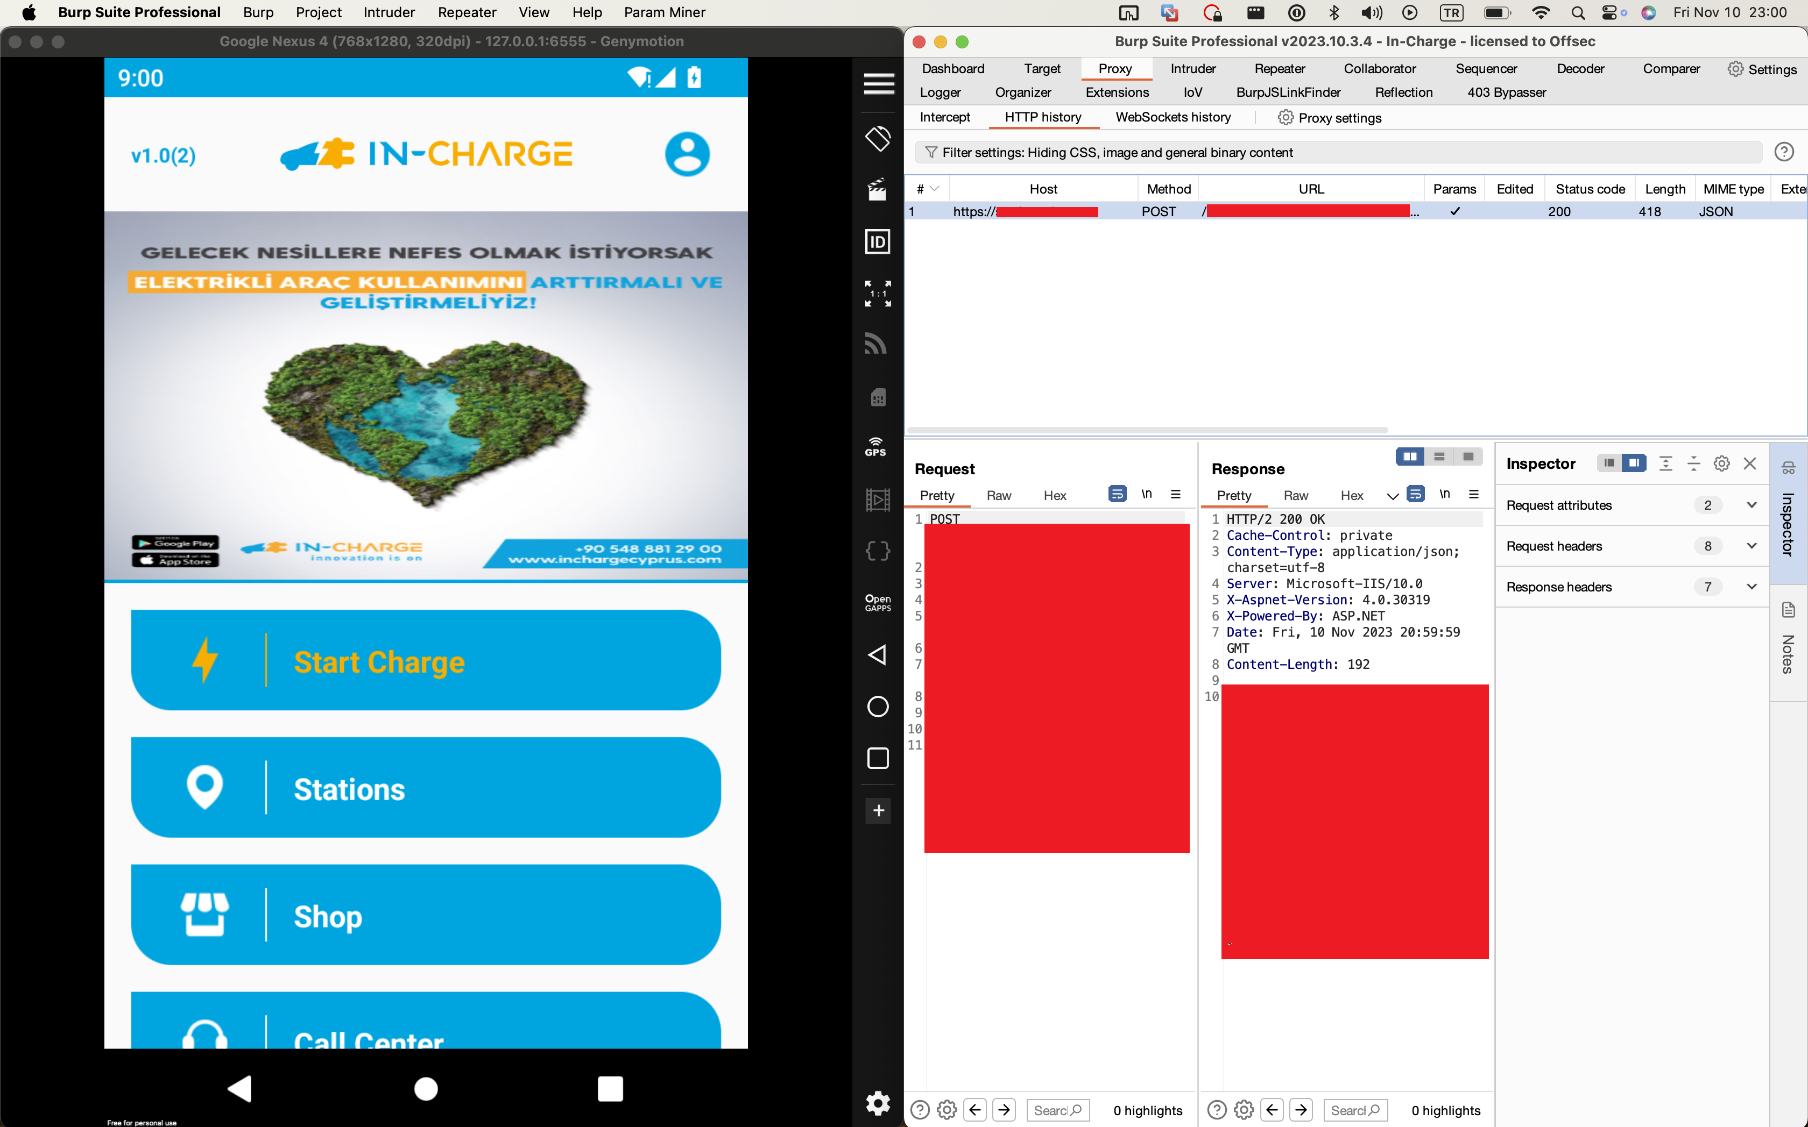Toggle line wrap in Request pane
The height and width of the screenshot is (1127, 1808).
point(1117,494)
